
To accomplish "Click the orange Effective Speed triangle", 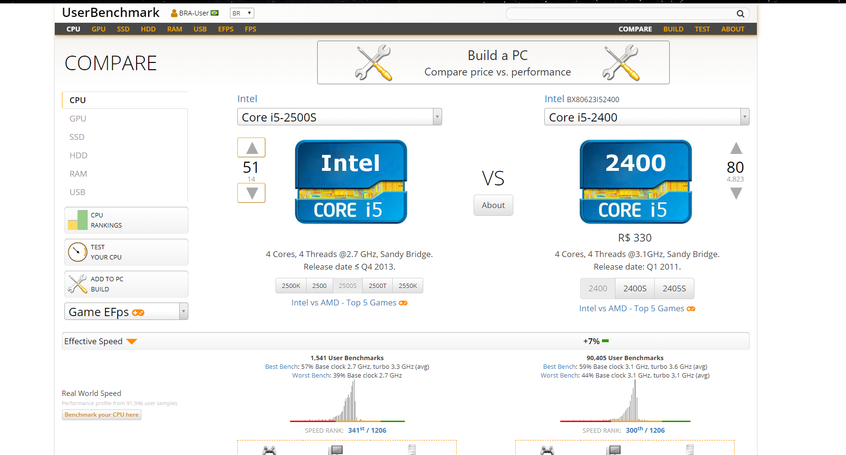I will (132, 342).
